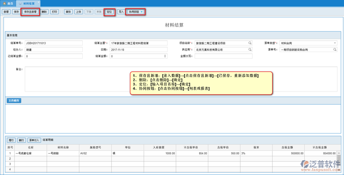This screenshot has width=344, height=175.
Task: Click the 导入 button
Action: coord(121,12)
